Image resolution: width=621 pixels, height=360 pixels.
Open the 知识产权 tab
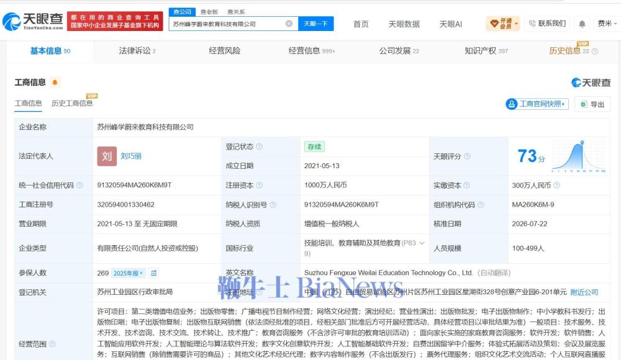tap(486, 51)
